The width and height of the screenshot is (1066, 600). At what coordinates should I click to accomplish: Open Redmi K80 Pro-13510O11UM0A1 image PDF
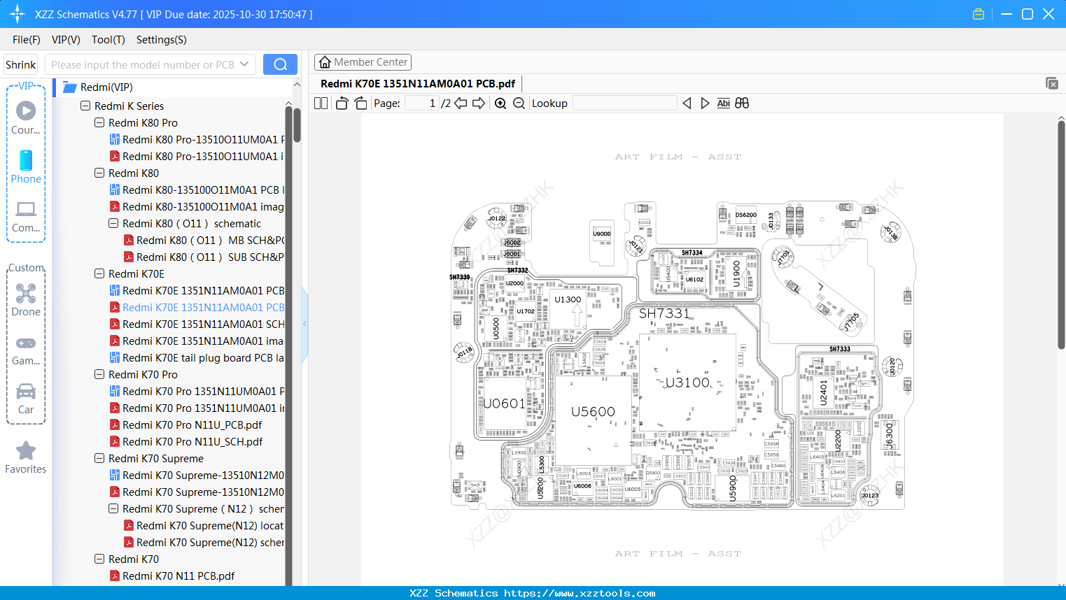197,156
